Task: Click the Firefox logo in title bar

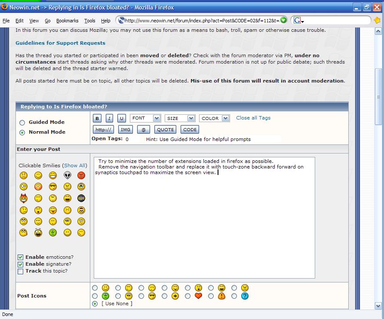Action: point(4,6)
